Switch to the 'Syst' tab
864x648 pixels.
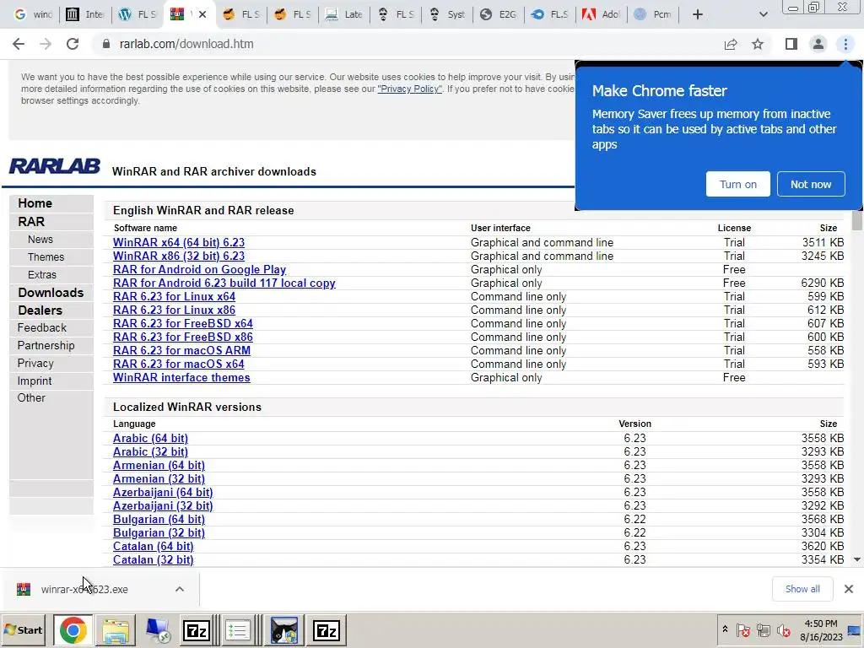[x=447, y=14]
